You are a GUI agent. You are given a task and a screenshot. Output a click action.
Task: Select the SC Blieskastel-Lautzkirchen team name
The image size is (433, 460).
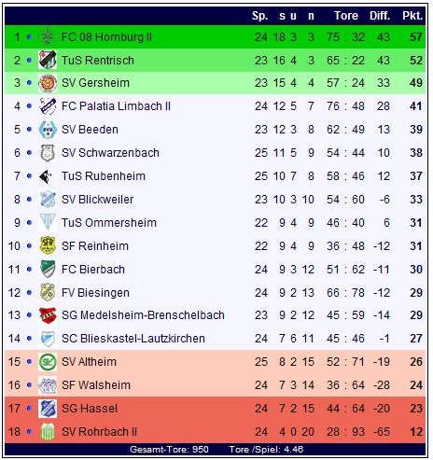[x=133, y=339]
